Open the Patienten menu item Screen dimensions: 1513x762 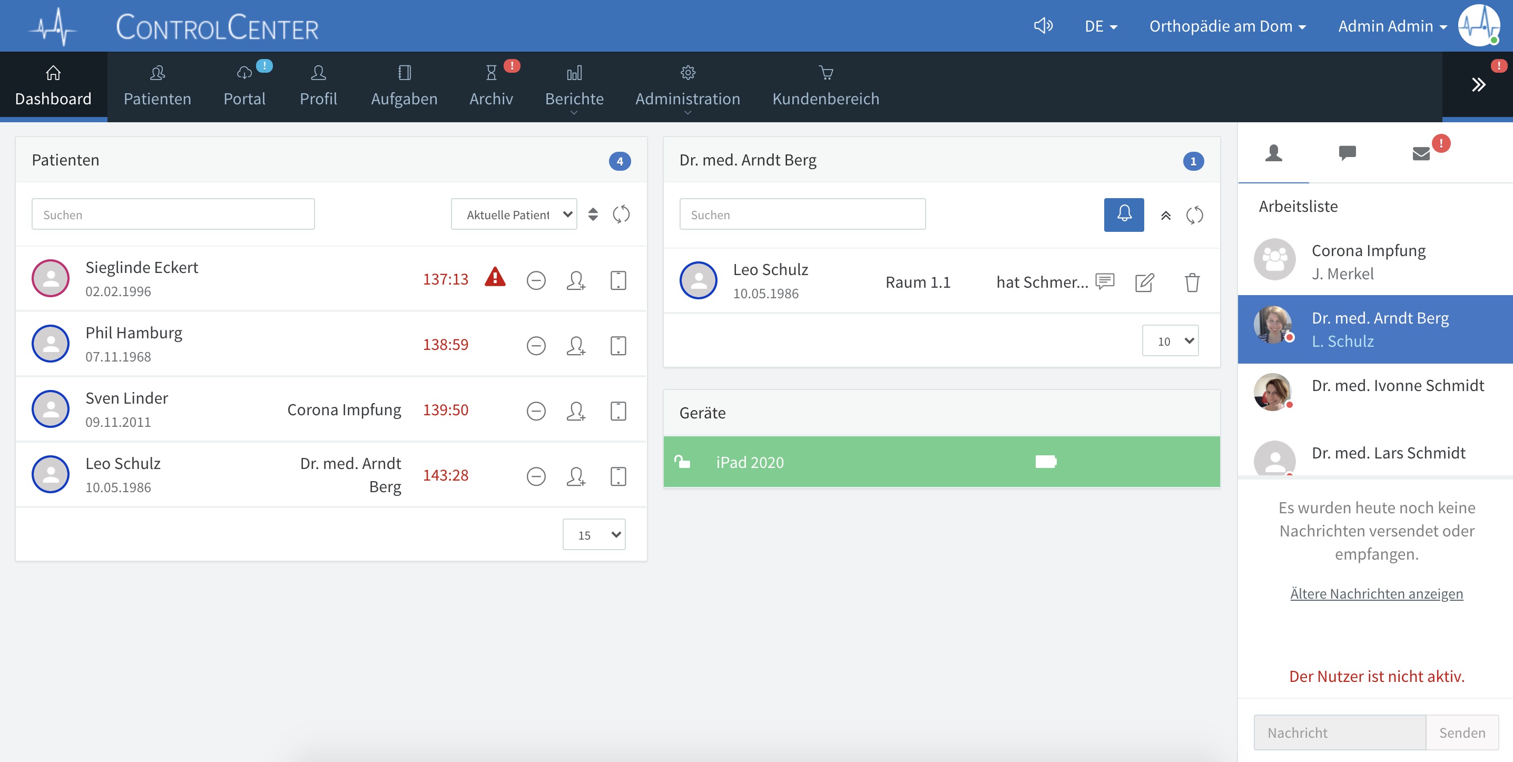tap(158, 86)
